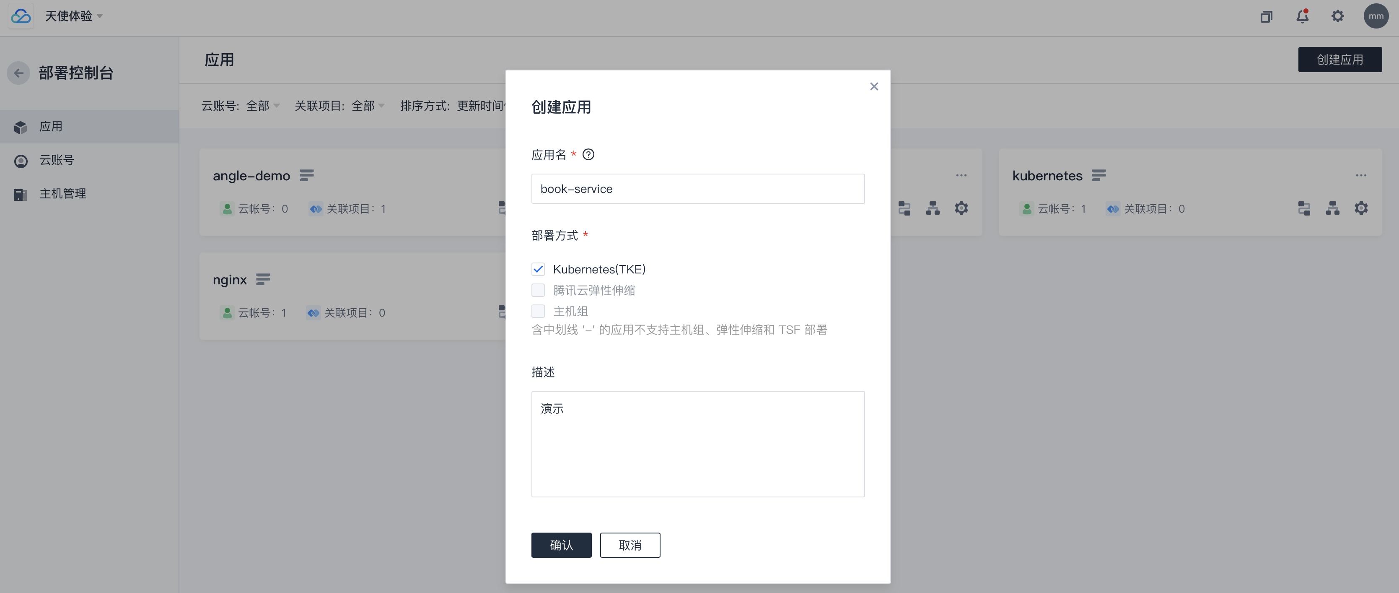The width and height of the screenshot is (1399, 593).
Task: Focus the 应用名 input with book-service
Action: click(697, 189)
